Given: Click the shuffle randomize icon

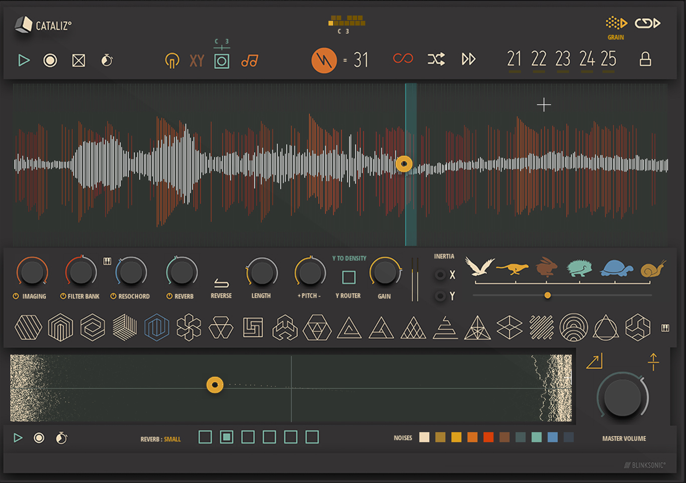Looking at the screenshot, I should (x=436, y=59).
